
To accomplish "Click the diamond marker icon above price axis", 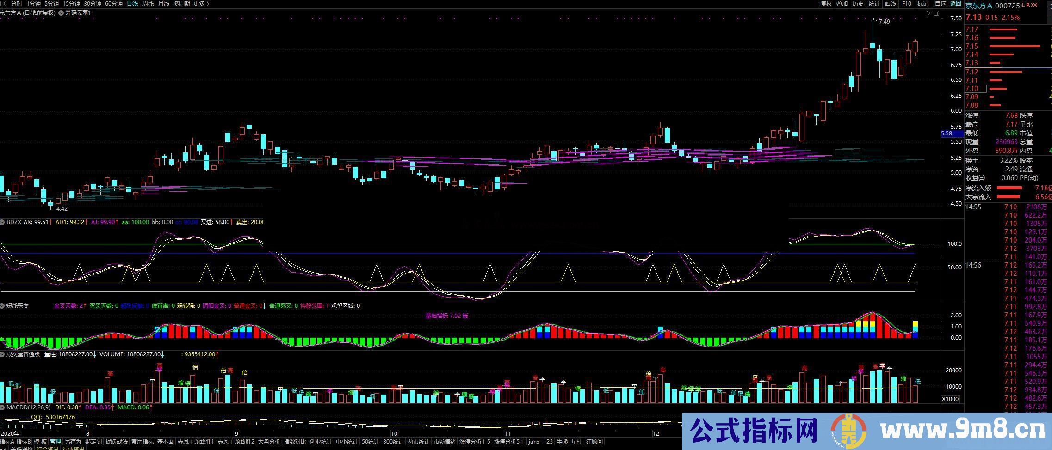I will 928,13.
